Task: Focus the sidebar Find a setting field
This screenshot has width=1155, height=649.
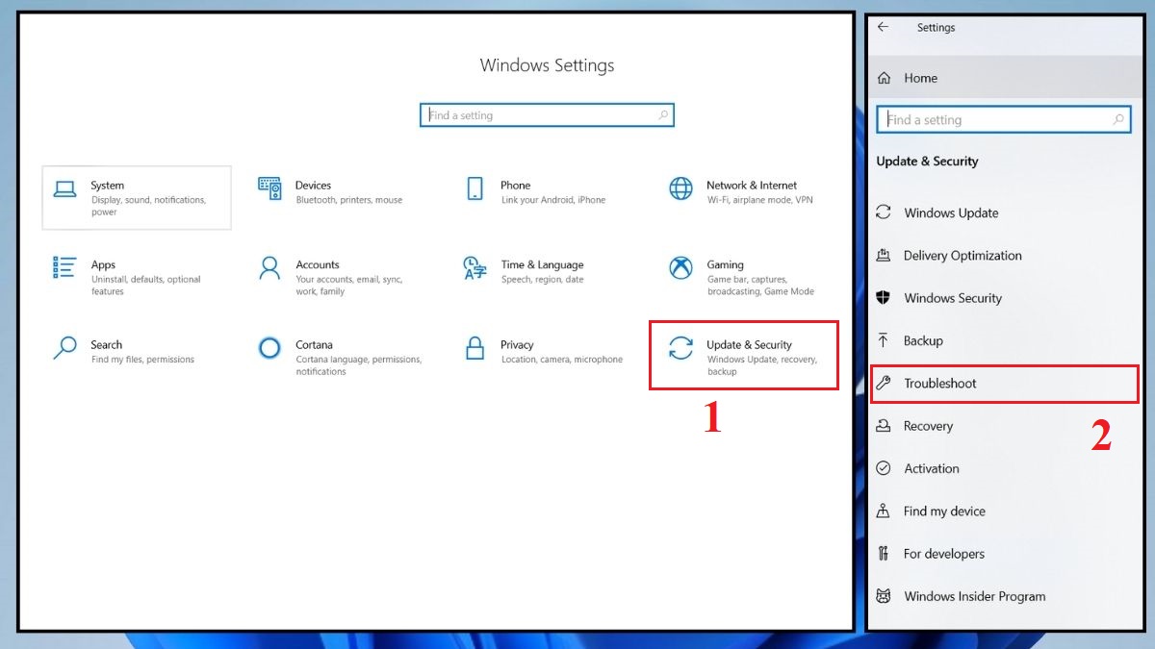Action: (x=1004, y=120)
